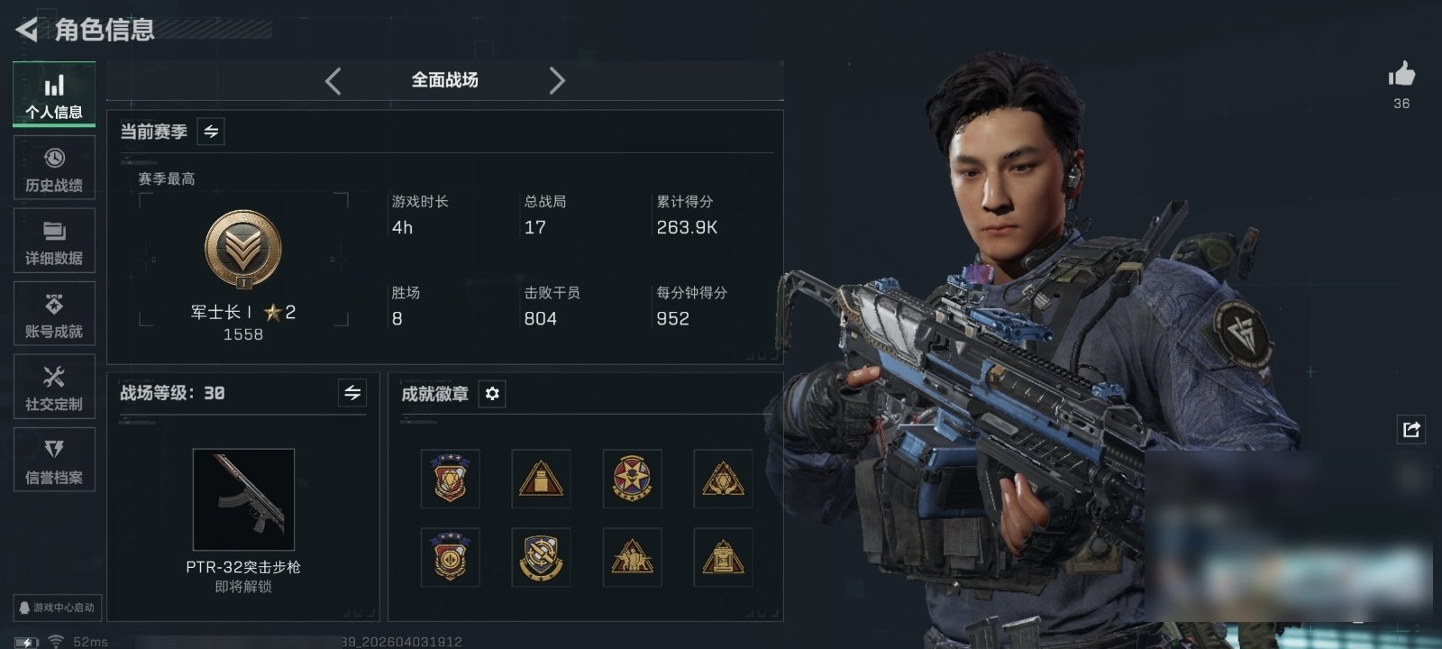Switch to next mode with right chevron
Image resolution: width=1442 pixels, height=649 pixels.
point(557,81)
